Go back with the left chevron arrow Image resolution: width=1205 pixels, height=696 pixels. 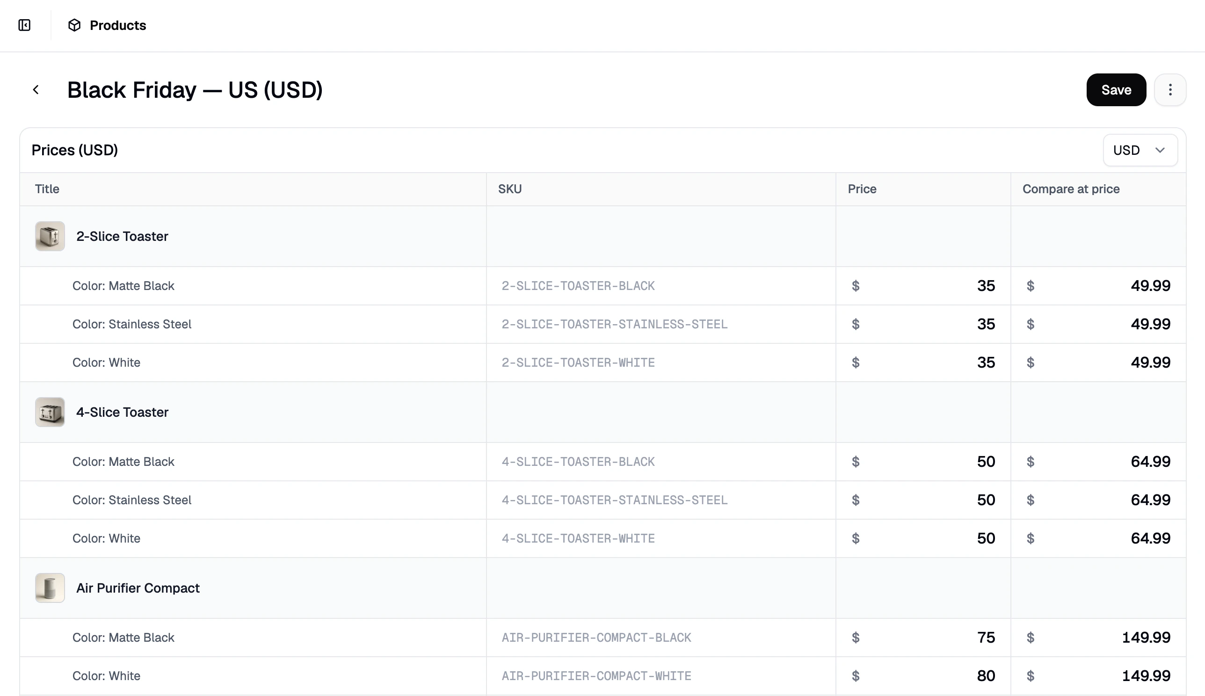pyautogui.click(x=36, y=90)
